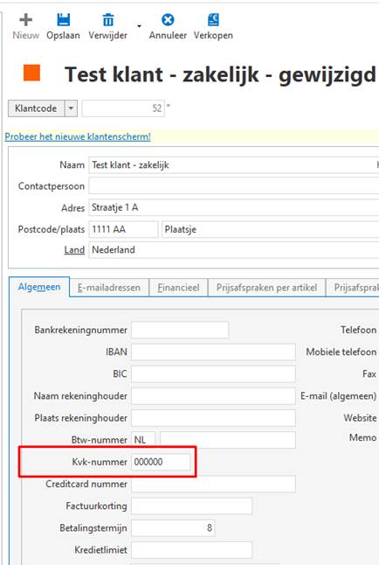Switch to the E-mailadressen tab

[109, 288]
